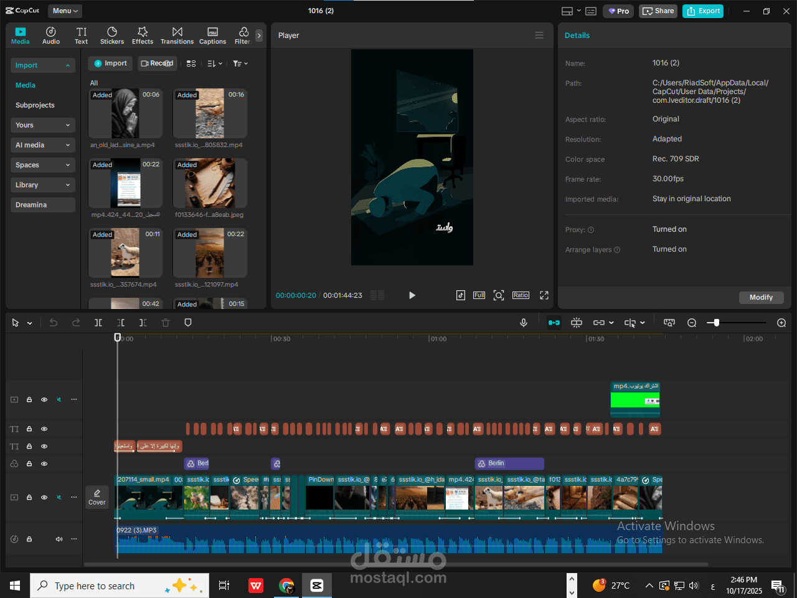Open the media sort dropdown

pyautogui.click(x=214, y=64)
